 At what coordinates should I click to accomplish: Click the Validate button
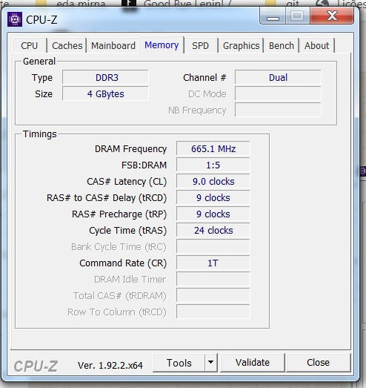[253, 363]
